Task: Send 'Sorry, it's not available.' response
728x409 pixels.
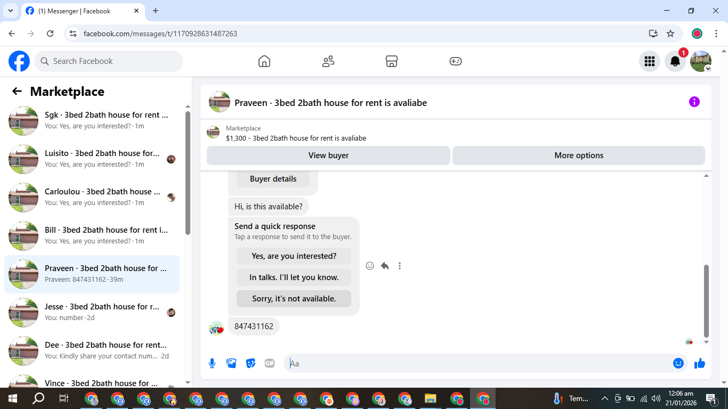Action: (x=294, y=299)
